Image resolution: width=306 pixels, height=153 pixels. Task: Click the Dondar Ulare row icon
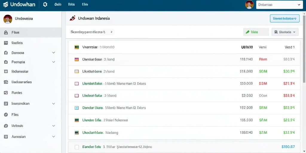click(77, 108)
